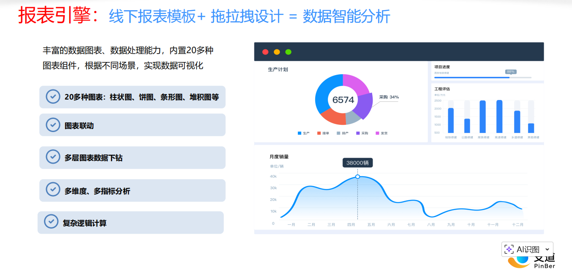Click the yellow dot in window header
Image resolution: width=572 pixels, height=275 pixels.
(x=277, y=52)
